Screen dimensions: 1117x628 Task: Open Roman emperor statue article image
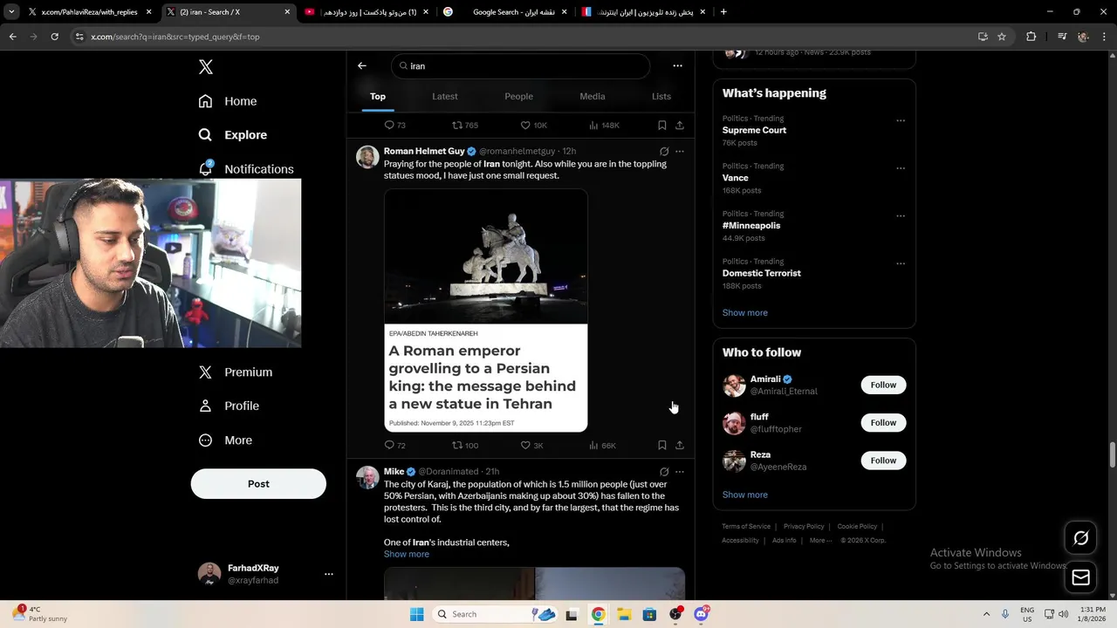click(486, 311)
